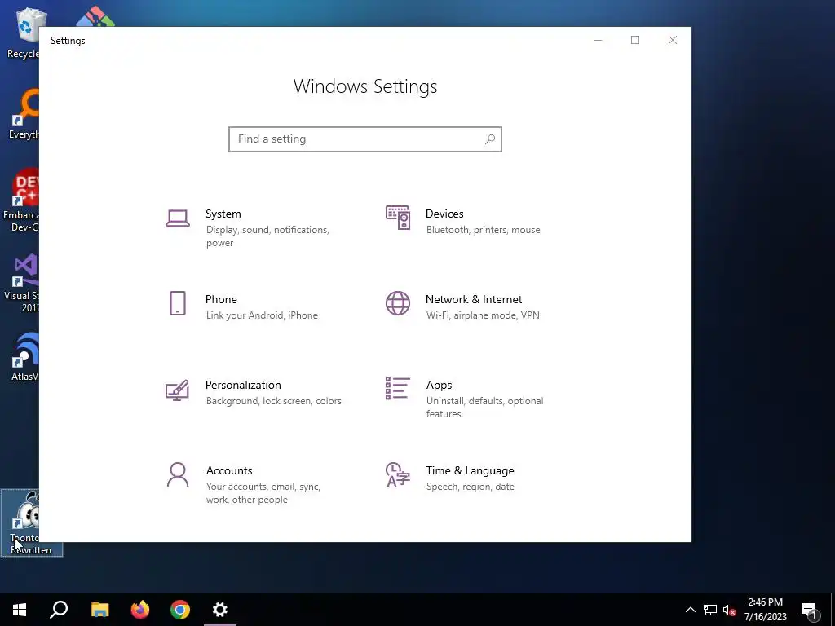The image size is (835, 626).
Task: Close the Settings window
Action: [x=673, y=41]
